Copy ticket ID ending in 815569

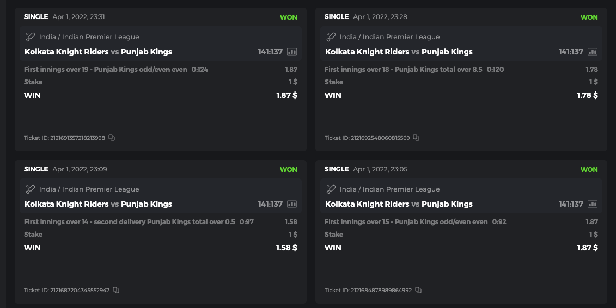tap(416, 138)
